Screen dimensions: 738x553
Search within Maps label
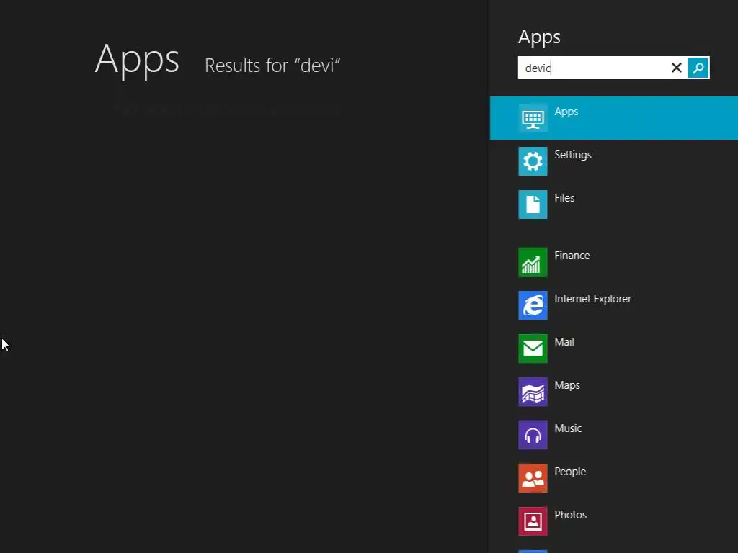click(567, 385)
